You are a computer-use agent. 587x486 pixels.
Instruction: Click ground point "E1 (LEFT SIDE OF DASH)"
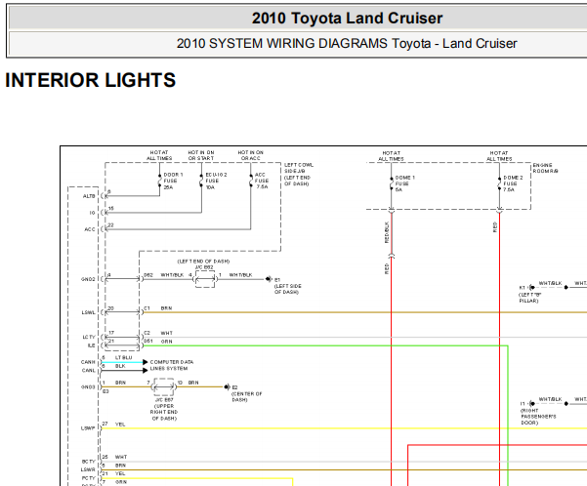click(287, 286)
